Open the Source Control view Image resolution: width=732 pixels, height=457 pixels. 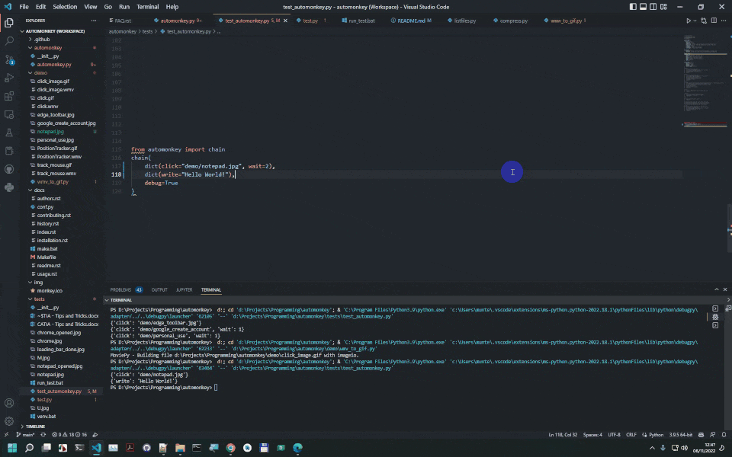[10, 58]
